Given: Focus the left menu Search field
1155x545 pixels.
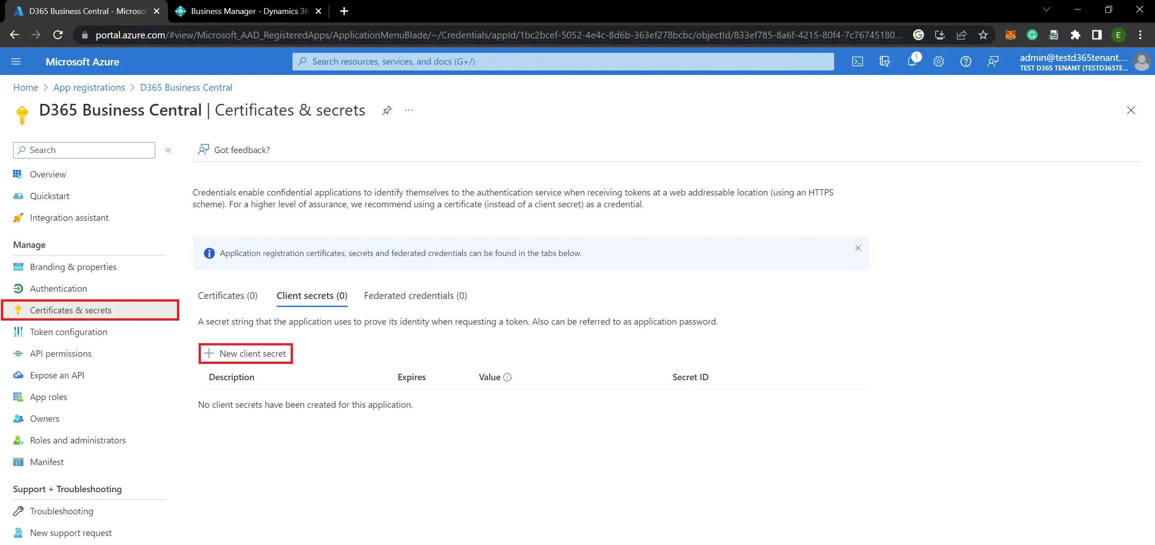Looking at the screenshot, I should coord(84,150).
